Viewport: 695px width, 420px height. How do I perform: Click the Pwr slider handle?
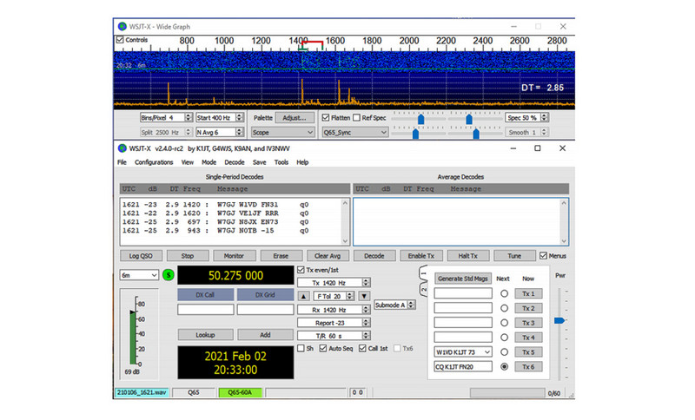point(559,320)
